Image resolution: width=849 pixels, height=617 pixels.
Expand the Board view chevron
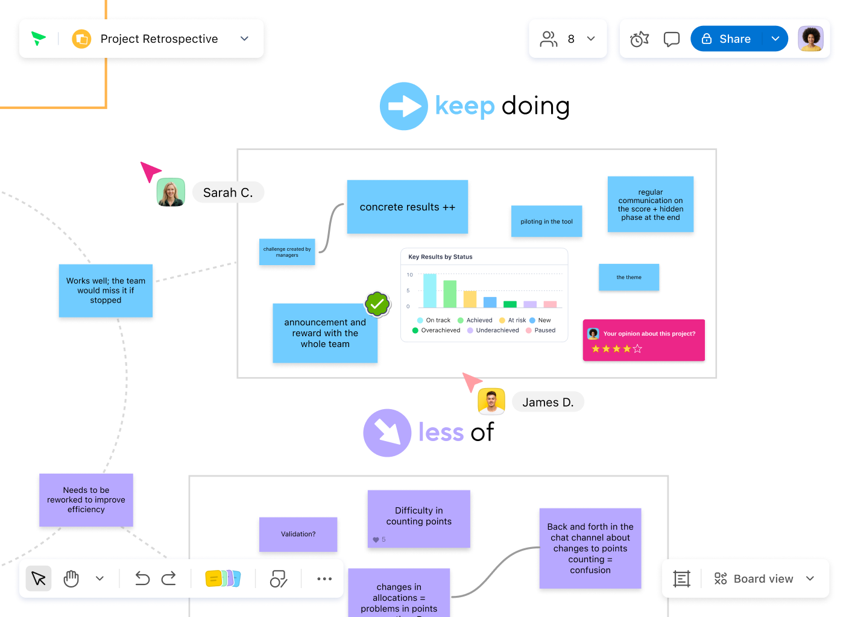pos(810,579)
